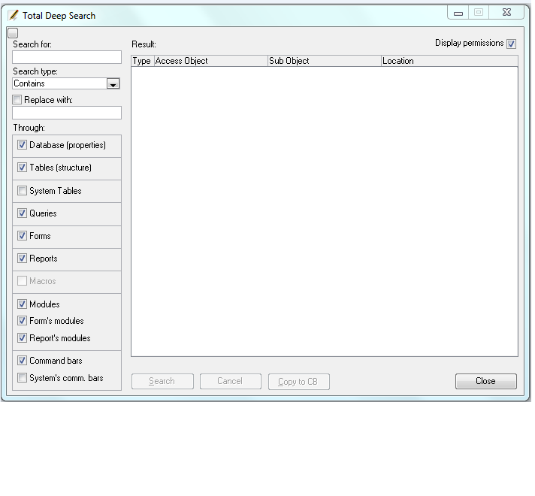Enable System's comm. bars checkbox

pyautogui.click(x=23, y=377)
